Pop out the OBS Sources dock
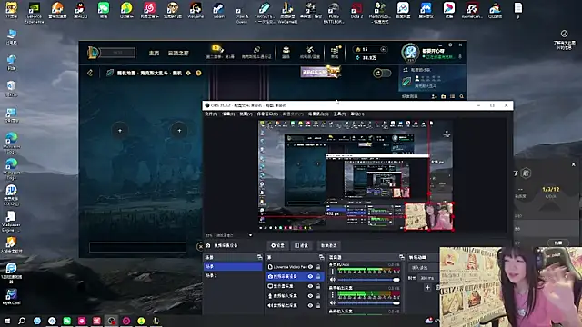 [x=321, y=257]
